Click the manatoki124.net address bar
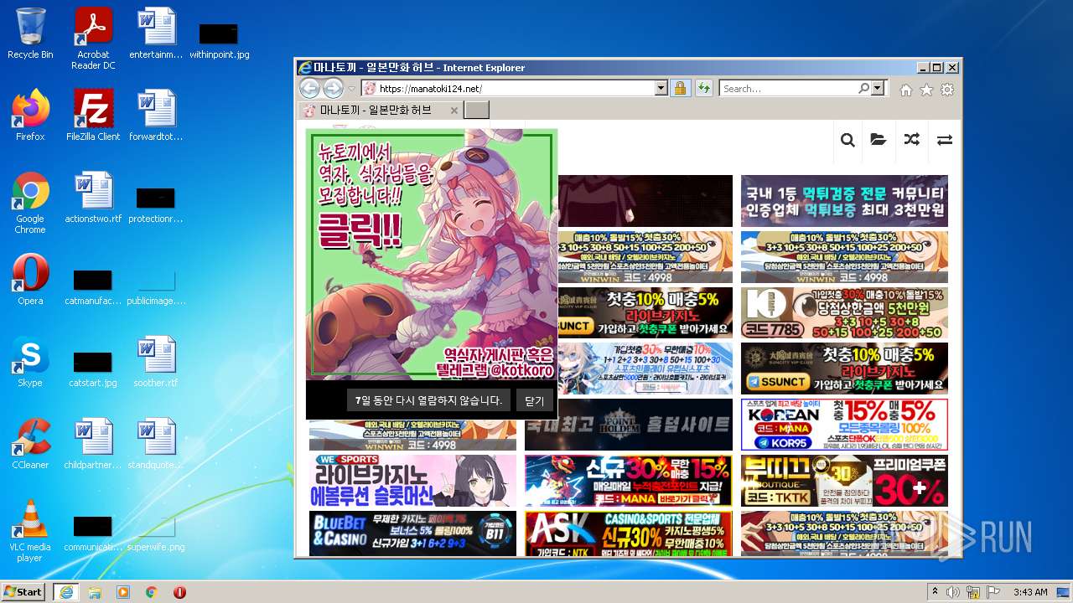1073x603 pixels. click(x=507, y=88)
